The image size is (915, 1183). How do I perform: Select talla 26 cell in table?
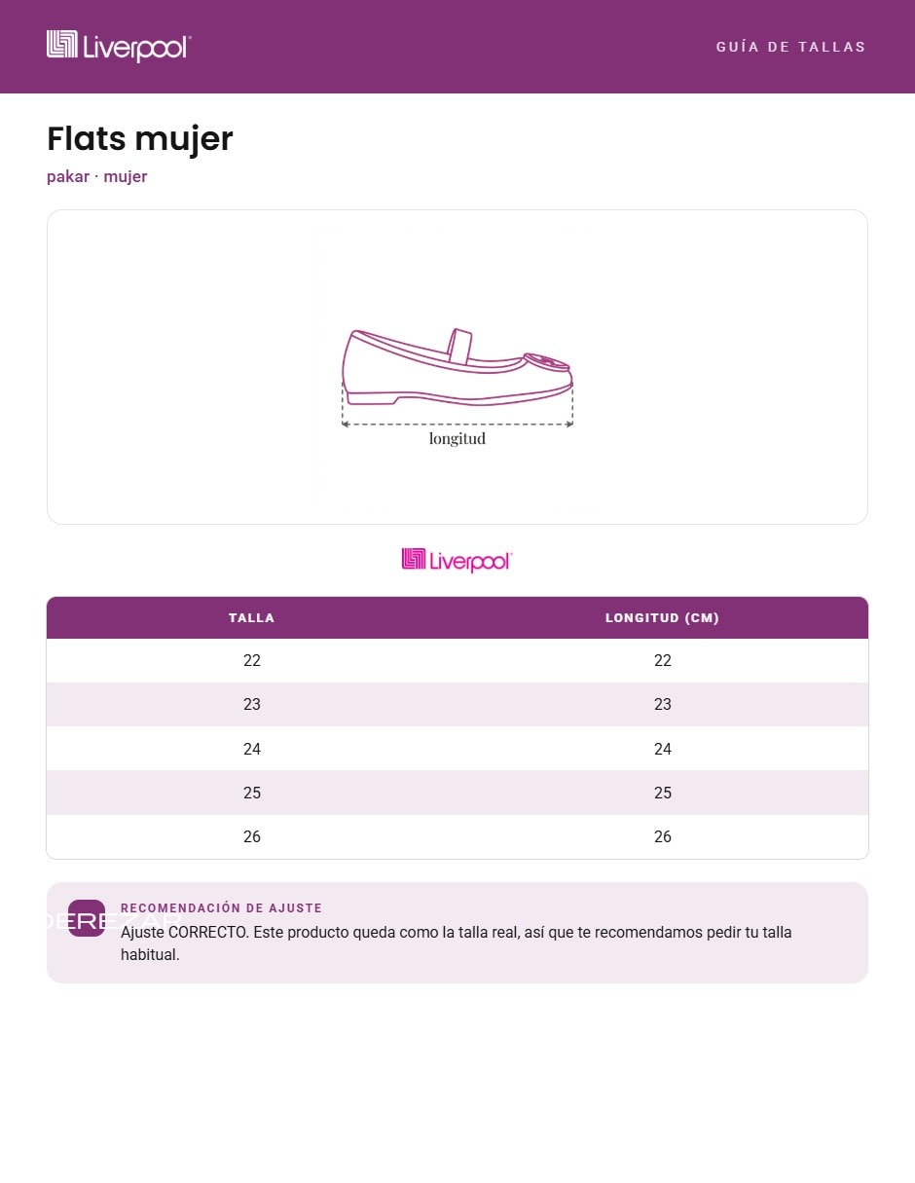click(252, 836)
